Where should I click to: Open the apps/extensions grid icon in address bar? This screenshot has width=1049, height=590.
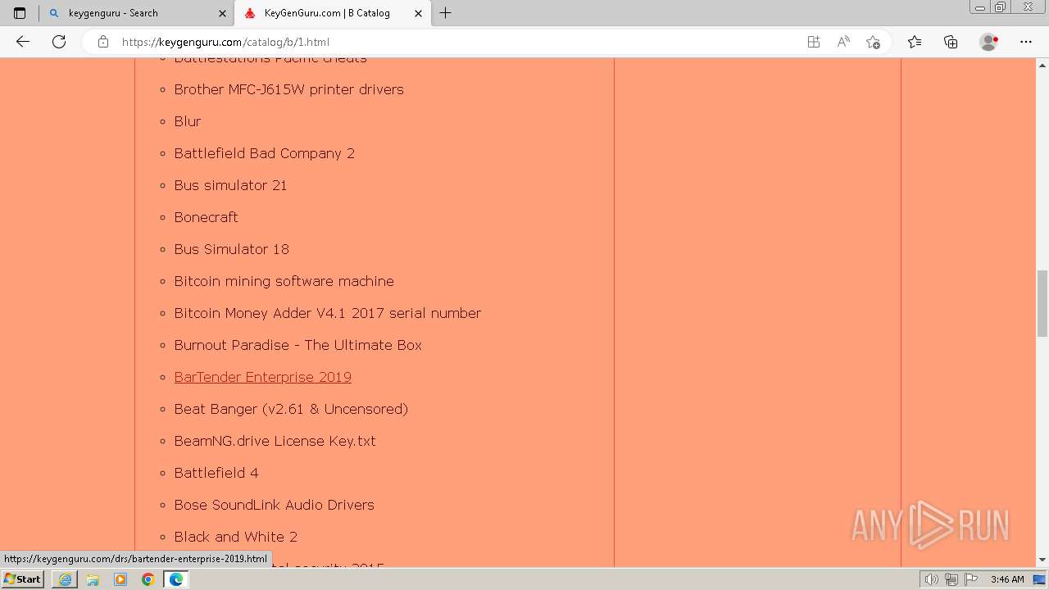814,42
